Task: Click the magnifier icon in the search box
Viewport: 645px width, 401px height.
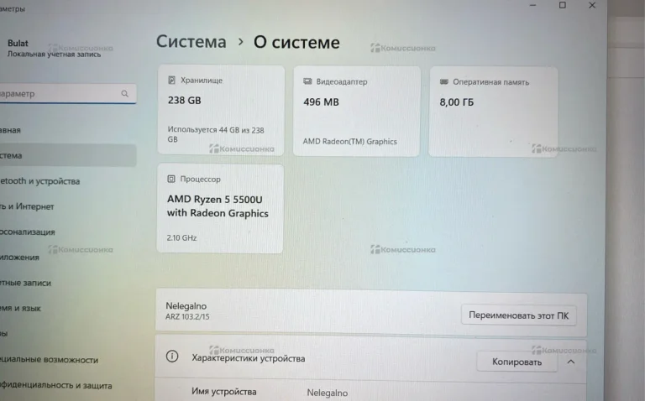Action: 125,94
